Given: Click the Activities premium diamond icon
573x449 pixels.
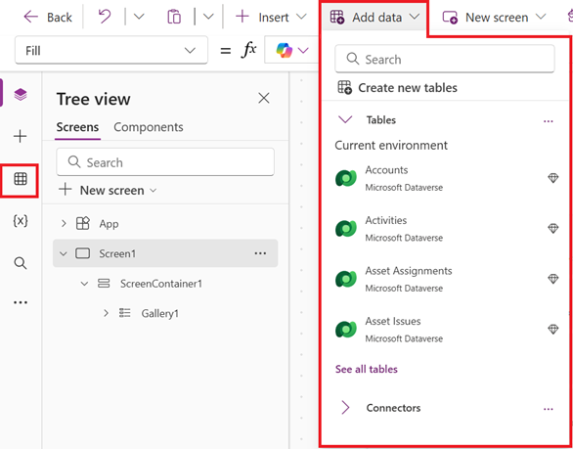Looking at the screenshot, I should (x=552, y=229).
